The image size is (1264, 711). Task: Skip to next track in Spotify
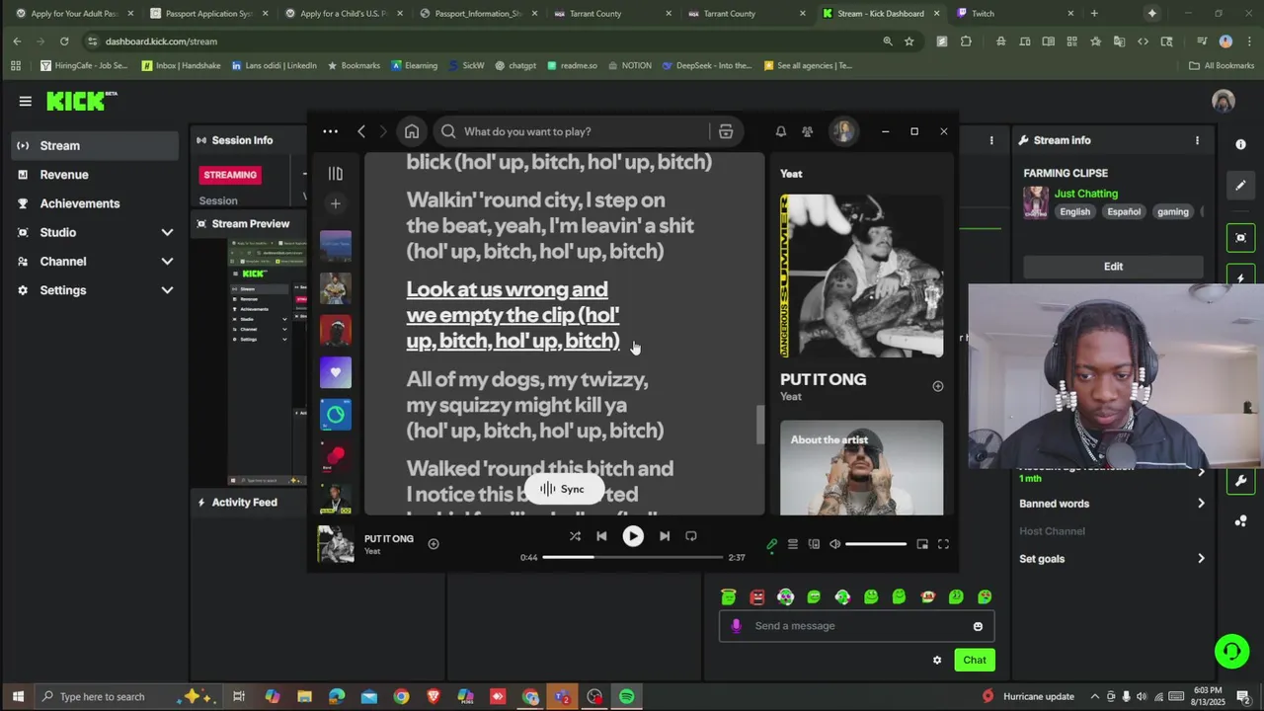pyautogui.click(x=665, y=536)
